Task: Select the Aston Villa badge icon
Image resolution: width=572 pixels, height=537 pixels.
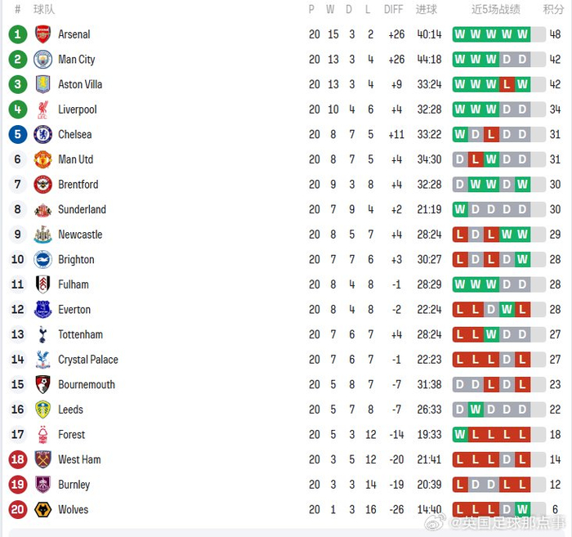Action: [42, 84]
